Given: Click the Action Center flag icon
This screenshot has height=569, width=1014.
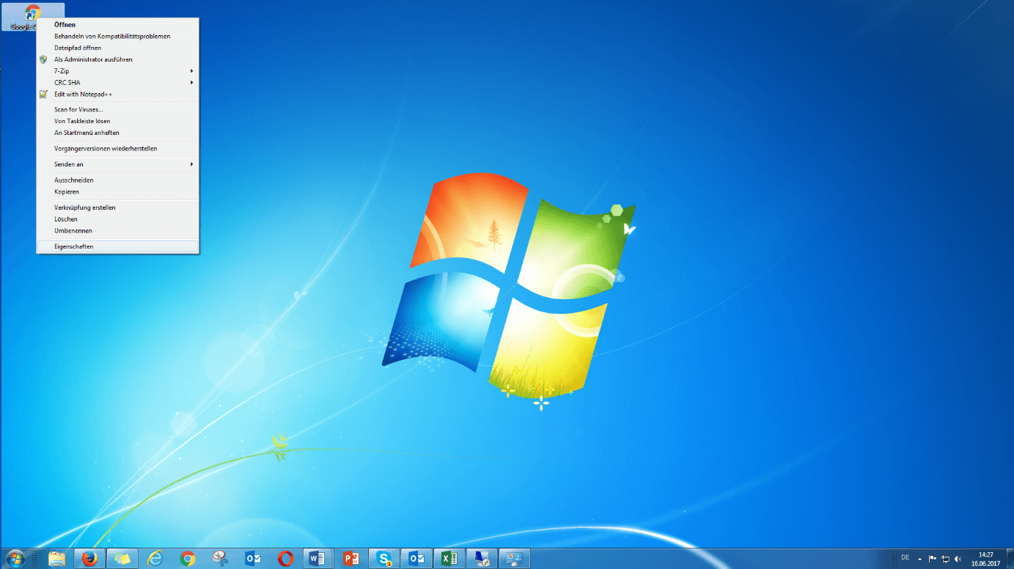Looking at the screenshot, I should 933,559.
